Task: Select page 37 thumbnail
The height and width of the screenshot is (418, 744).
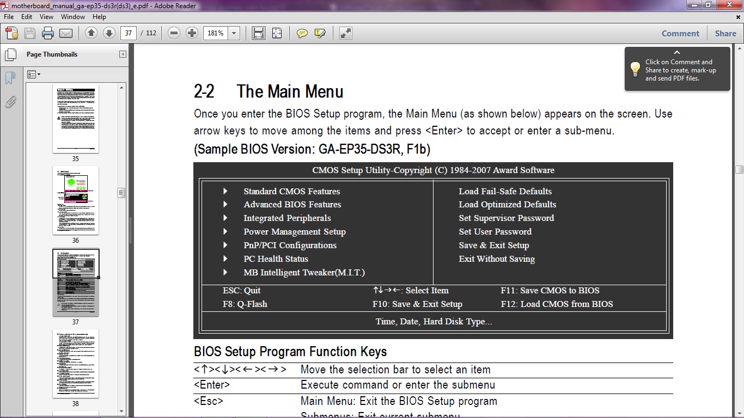Action: pos(76,282)
